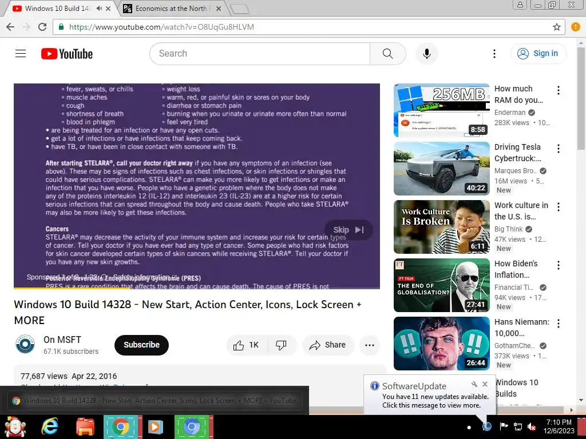Viewport: 586px width, 439px height.
Task: Switch to the Economics at the North tab
Action: pos(171,8)
